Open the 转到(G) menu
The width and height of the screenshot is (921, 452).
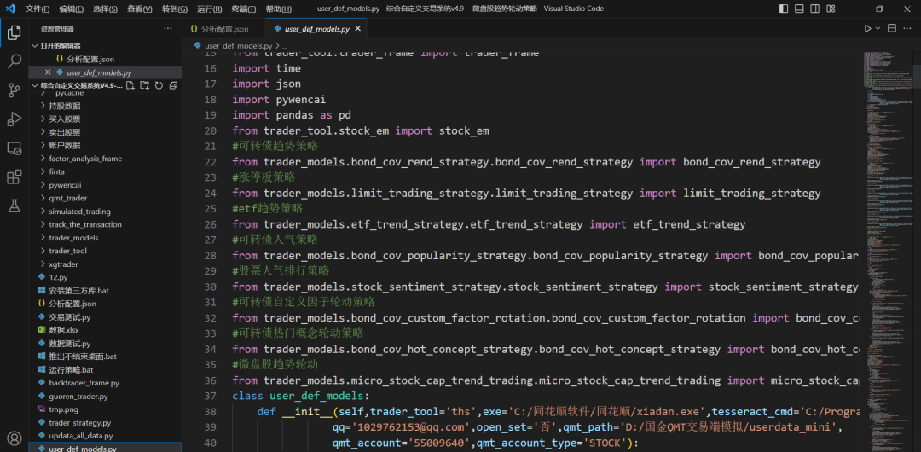[x=175, y=9]
